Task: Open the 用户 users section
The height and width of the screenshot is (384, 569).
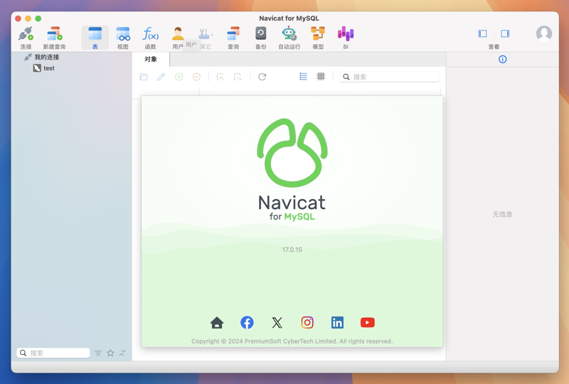Action: pyautogui.click(x=178, y=38)
